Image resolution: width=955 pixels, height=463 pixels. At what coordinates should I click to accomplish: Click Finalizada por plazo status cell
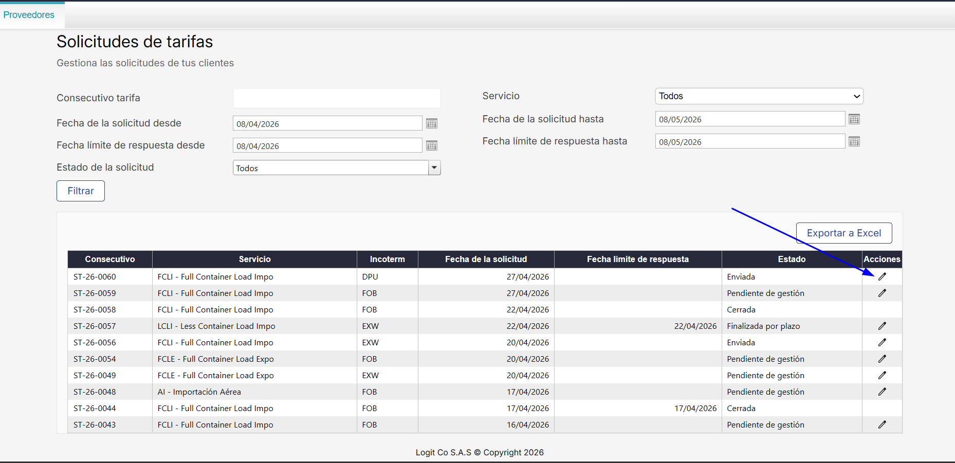tap(792, 326)
